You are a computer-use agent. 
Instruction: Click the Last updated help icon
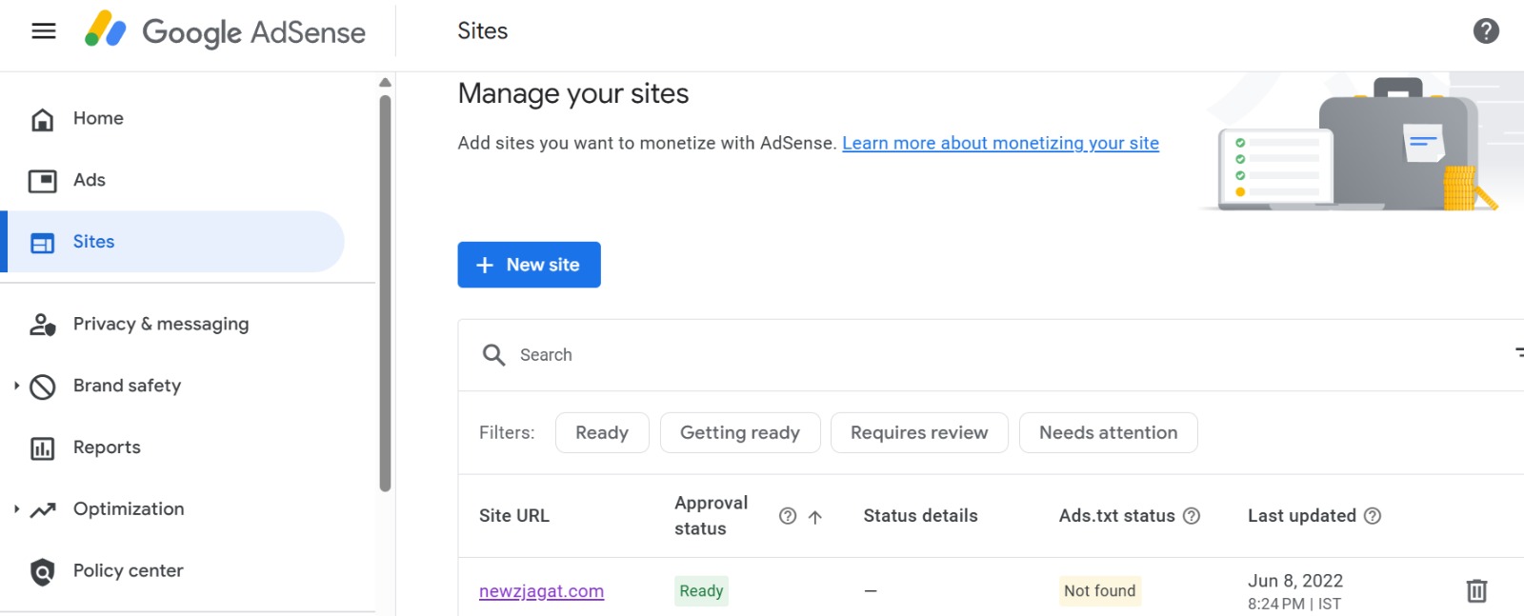point(1373,516)
